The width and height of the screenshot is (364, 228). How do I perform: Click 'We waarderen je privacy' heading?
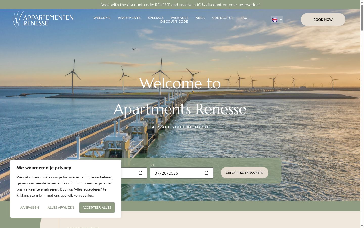44,168
